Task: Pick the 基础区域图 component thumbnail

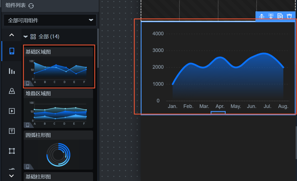Action: [59, 71]
